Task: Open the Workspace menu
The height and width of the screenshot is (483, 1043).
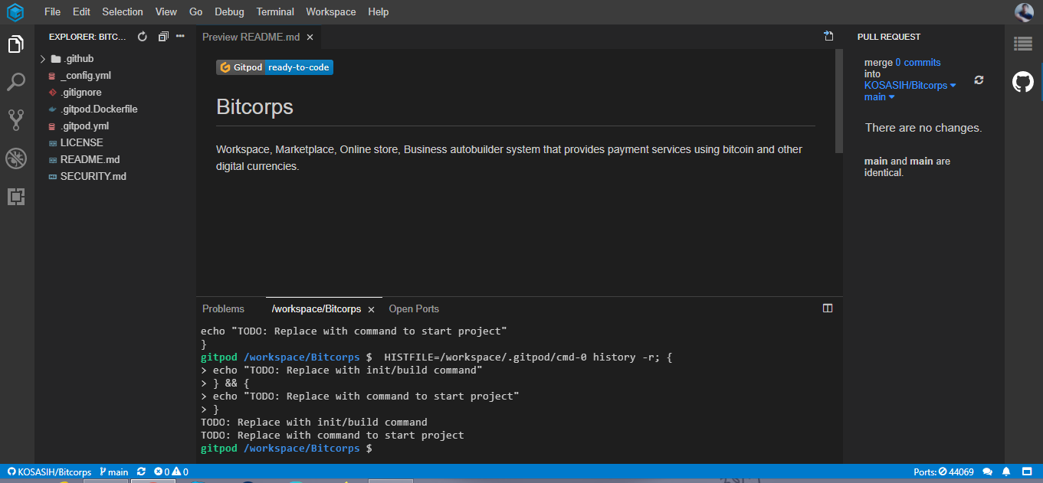Action: (x=331, y=12)
